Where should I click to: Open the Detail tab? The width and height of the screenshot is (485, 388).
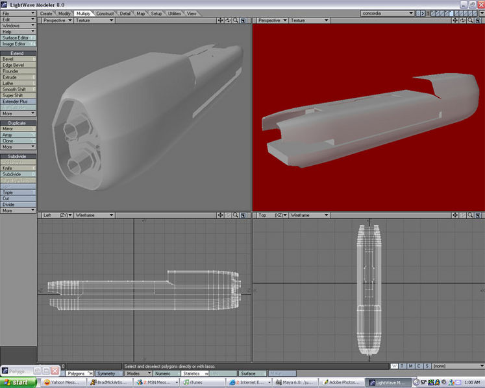click(x=125, y=13)
